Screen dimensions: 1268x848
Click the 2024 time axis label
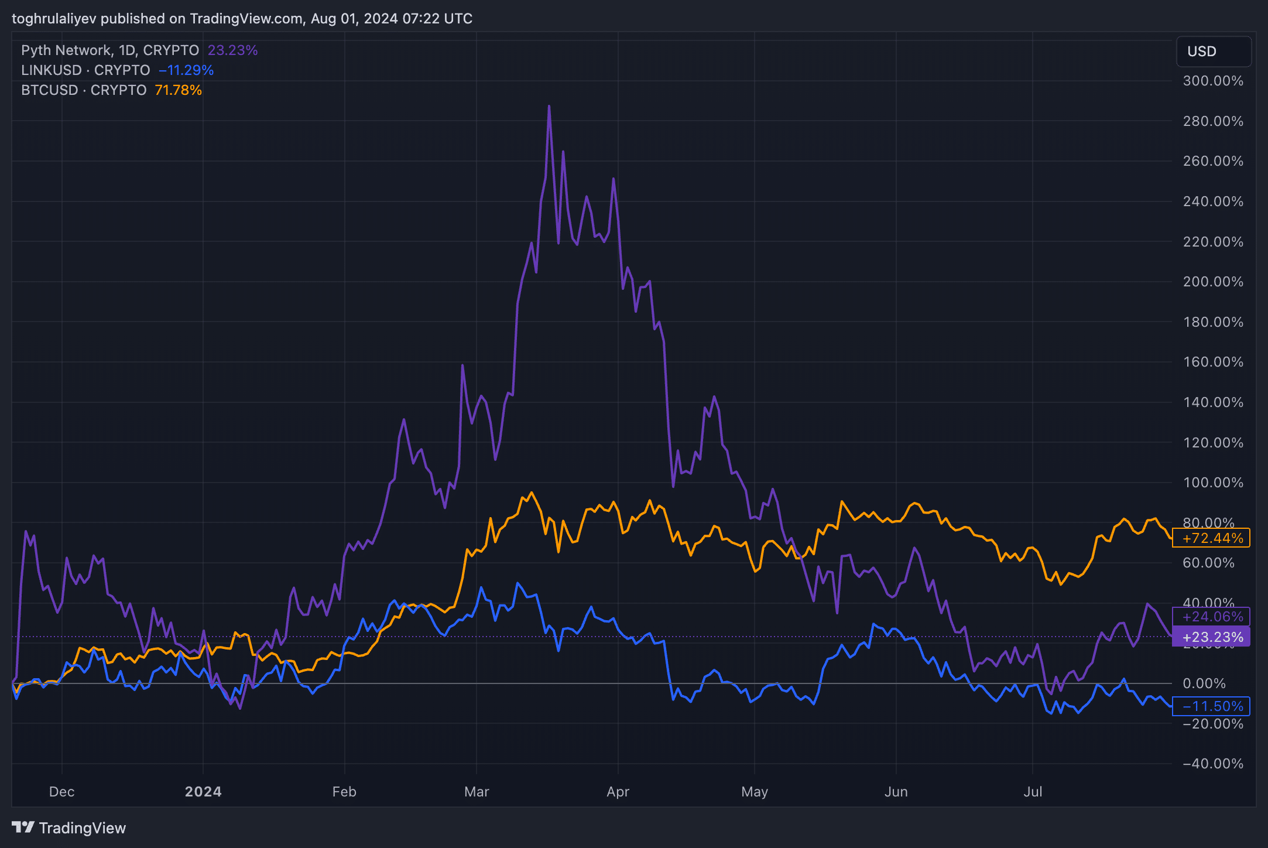[x=203, y=792]
